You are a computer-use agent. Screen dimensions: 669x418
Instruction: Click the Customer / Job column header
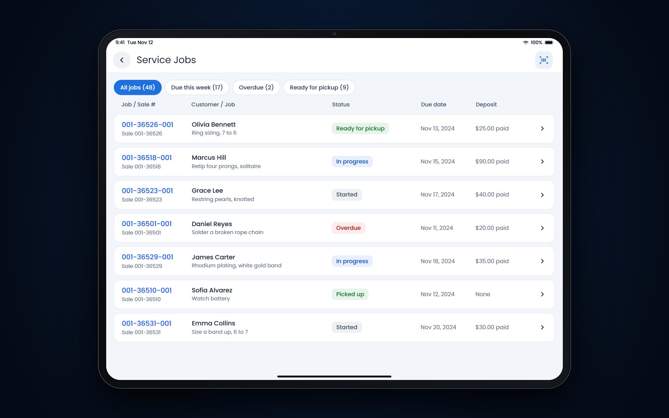(213, 104)
